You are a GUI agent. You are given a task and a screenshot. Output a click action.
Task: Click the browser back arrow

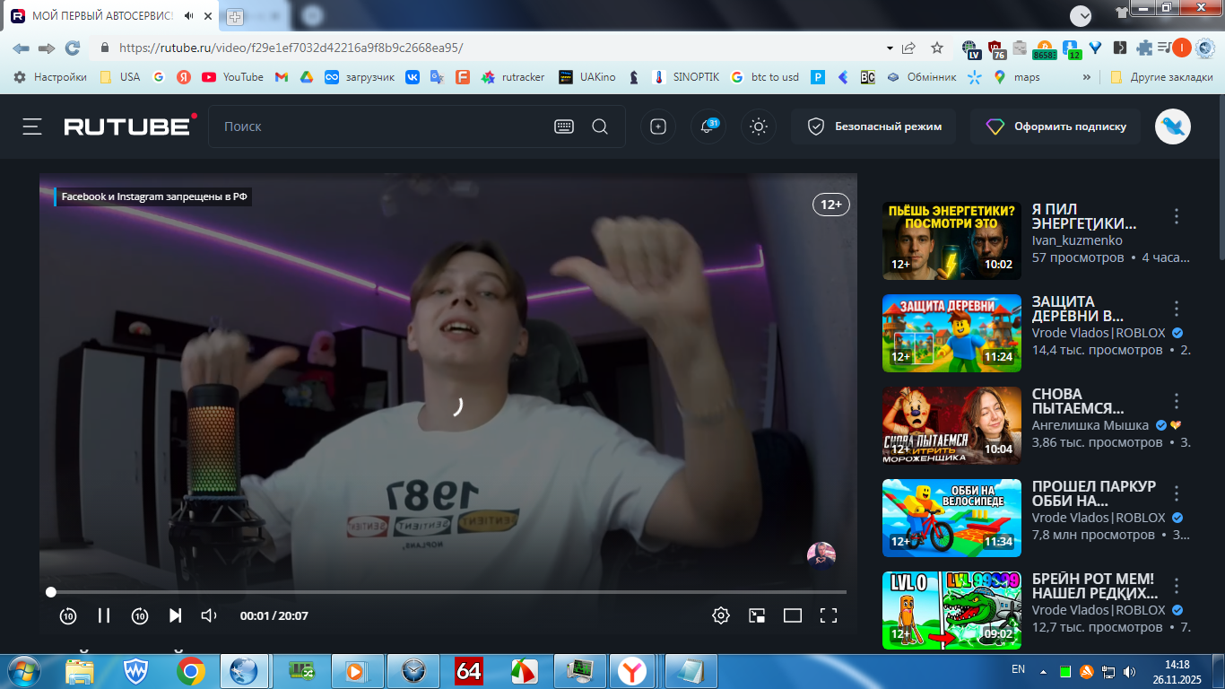click(21, 48)
